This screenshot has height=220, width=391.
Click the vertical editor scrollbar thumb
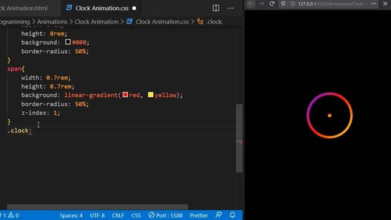(239, 138)
